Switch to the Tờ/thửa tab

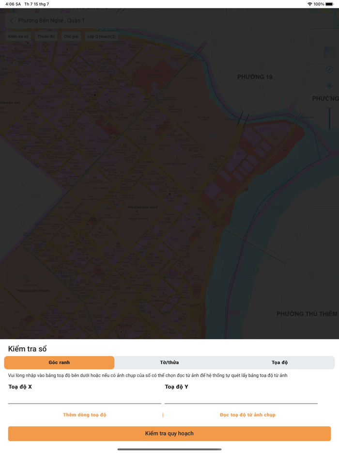coord(169,362)
